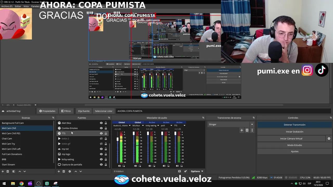Open transition properties three-dot menu
The height and width of the screenshot is (187, 333).
(252, 130)
